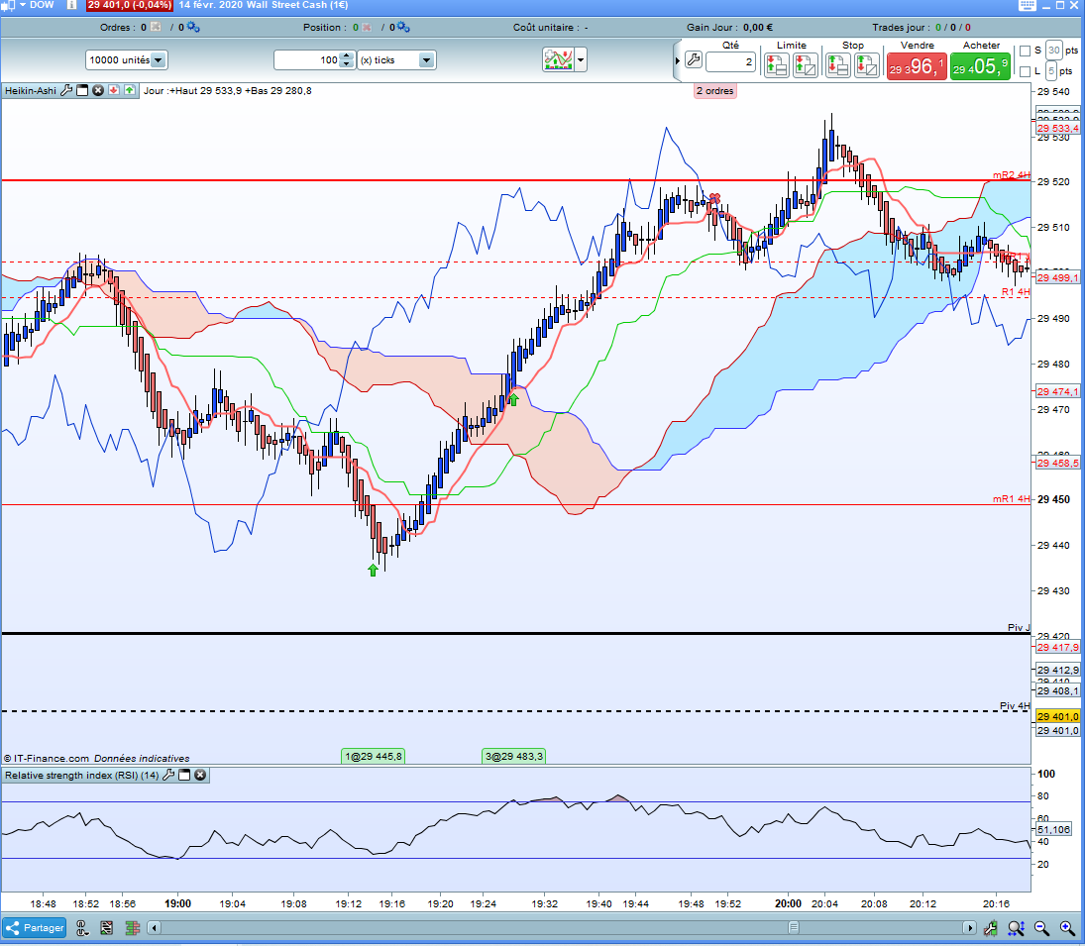Enable the S stop checkbox

click(x=1025, y=51)
